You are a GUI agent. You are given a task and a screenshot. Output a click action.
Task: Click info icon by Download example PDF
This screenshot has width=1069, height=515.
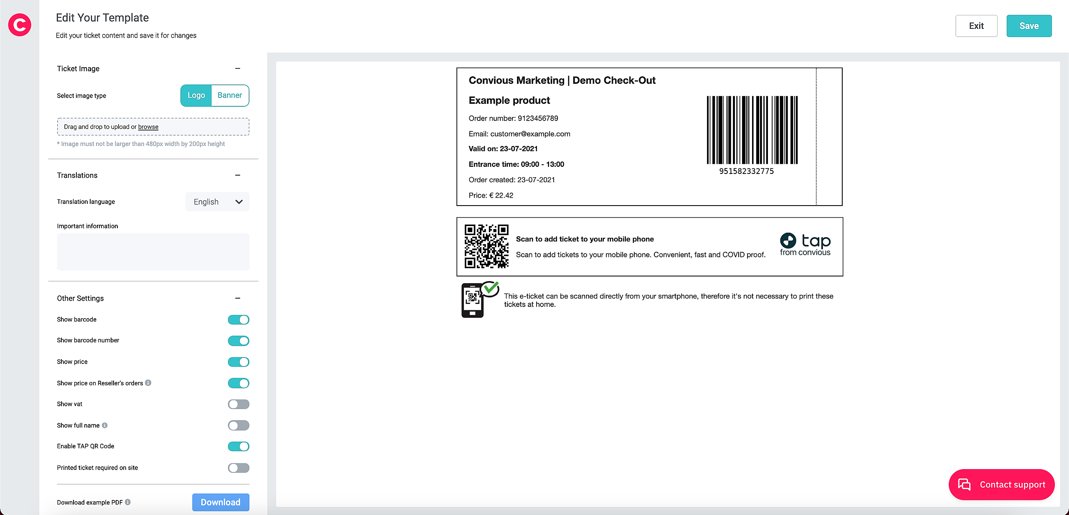(128, 502)
